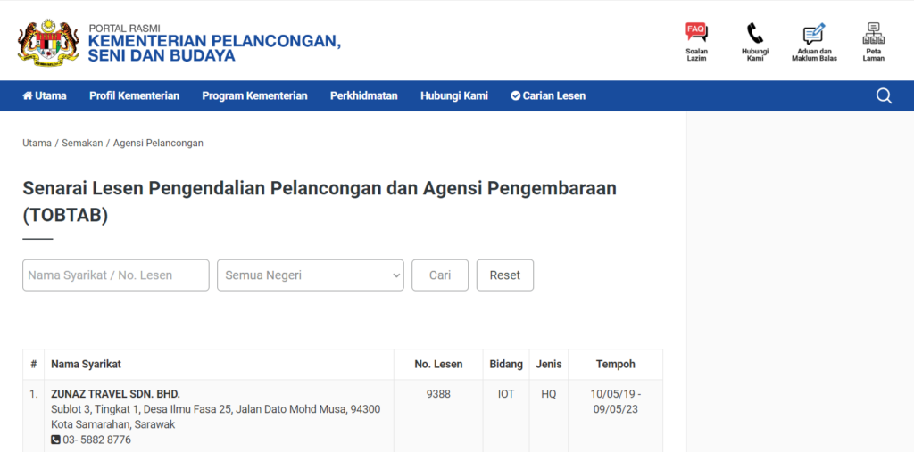914x452 pixels.
Task: Open the Profil Kementerian menu
Action: click(x=134, y=95)
